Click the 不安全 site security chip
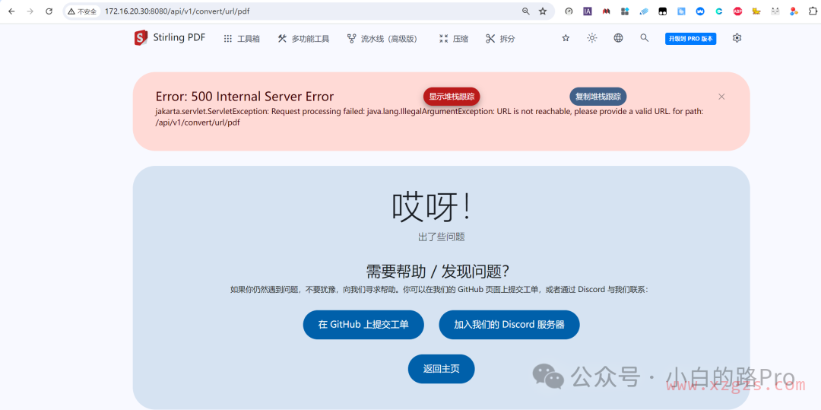Image resolution: width=821 pixels, height=410 pixels. [x=82, y=11]
